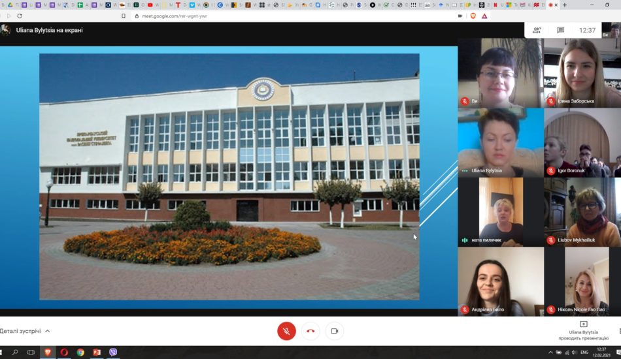Open Viber from the taskbar

click(x=114, y=352)
